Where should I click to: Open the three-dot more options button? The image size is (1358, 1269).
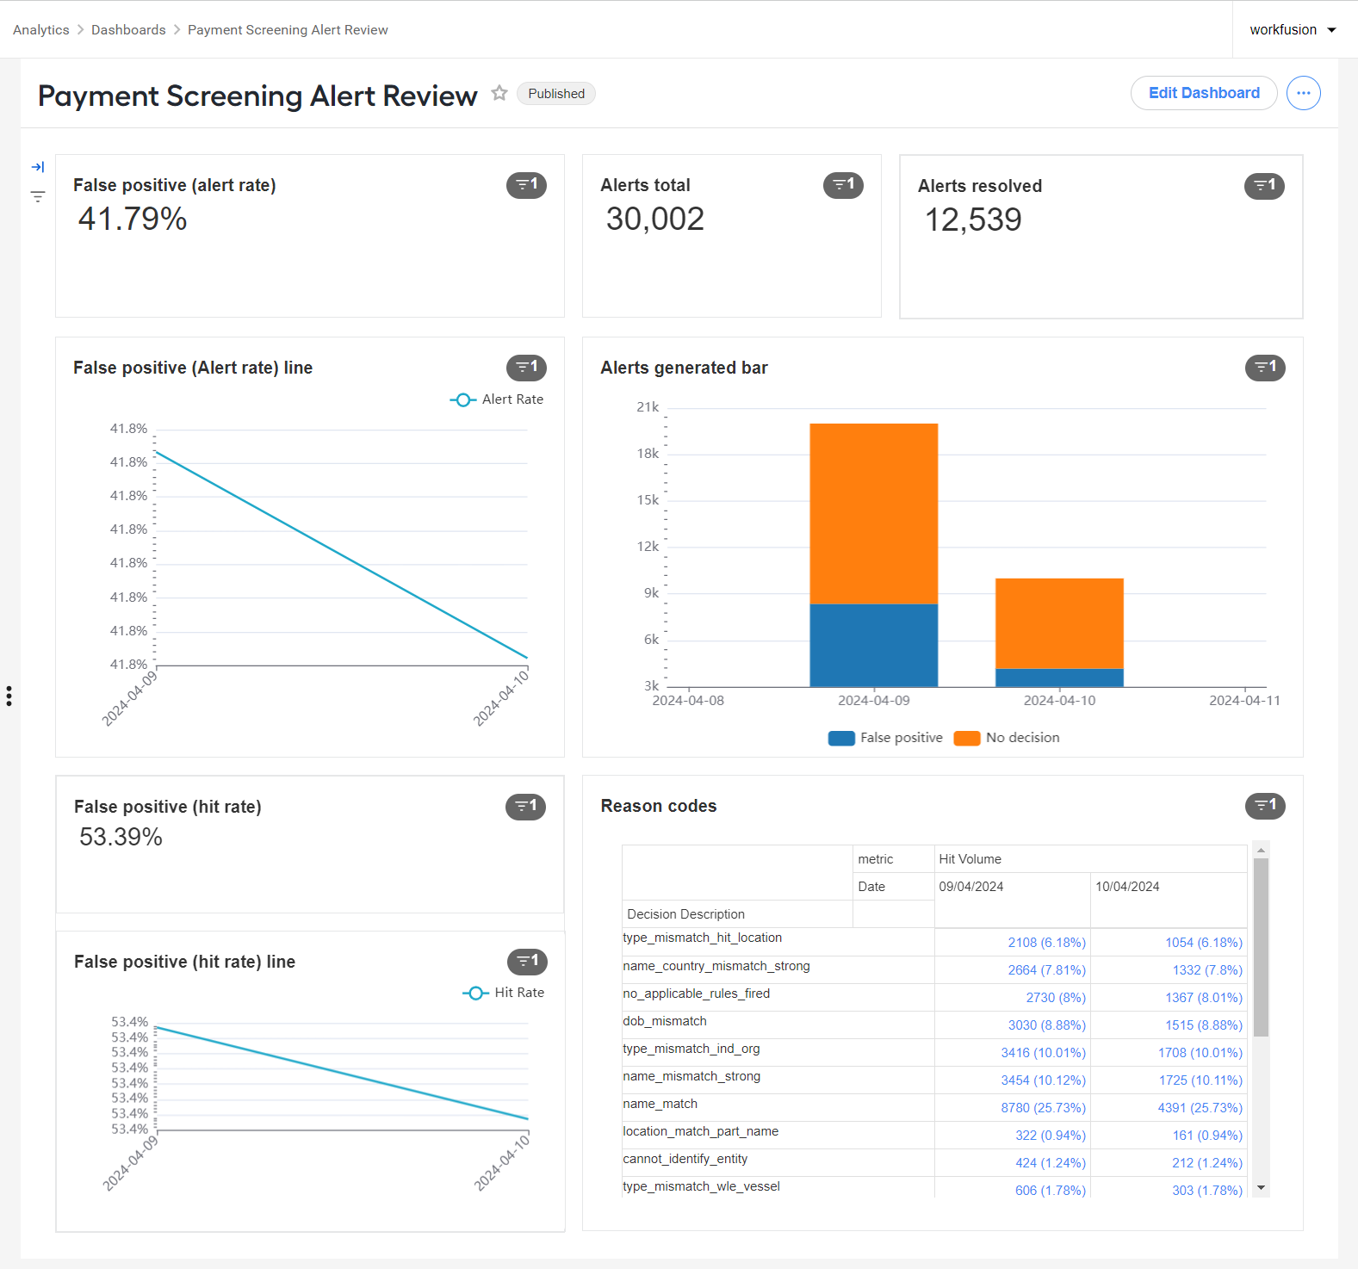tap(1303, 93)
